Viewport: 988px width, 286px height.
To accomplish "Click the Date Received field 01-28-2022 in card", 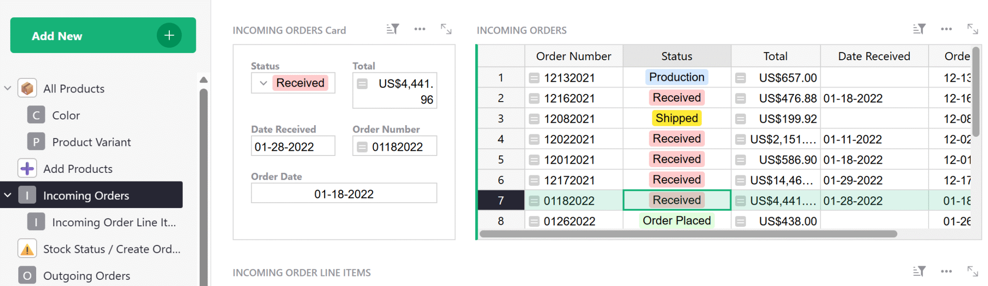I will 293,146.
